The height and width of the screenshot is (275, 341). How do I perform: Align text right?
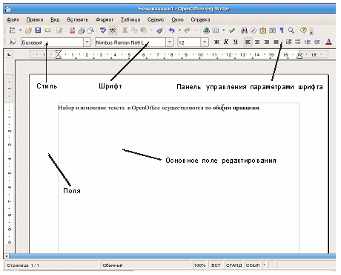tap(267, 42)
